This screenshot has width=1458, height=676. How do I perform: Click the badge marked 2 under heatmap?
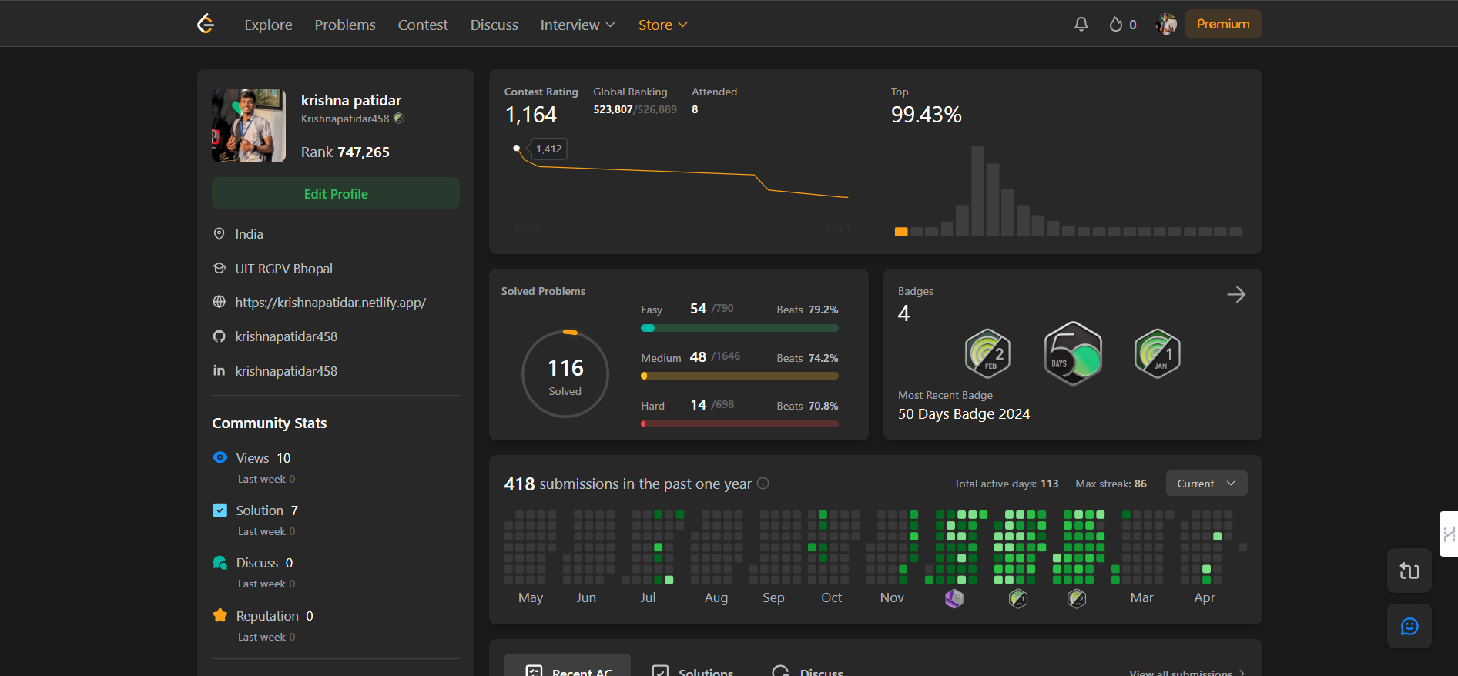[1077, 598]
